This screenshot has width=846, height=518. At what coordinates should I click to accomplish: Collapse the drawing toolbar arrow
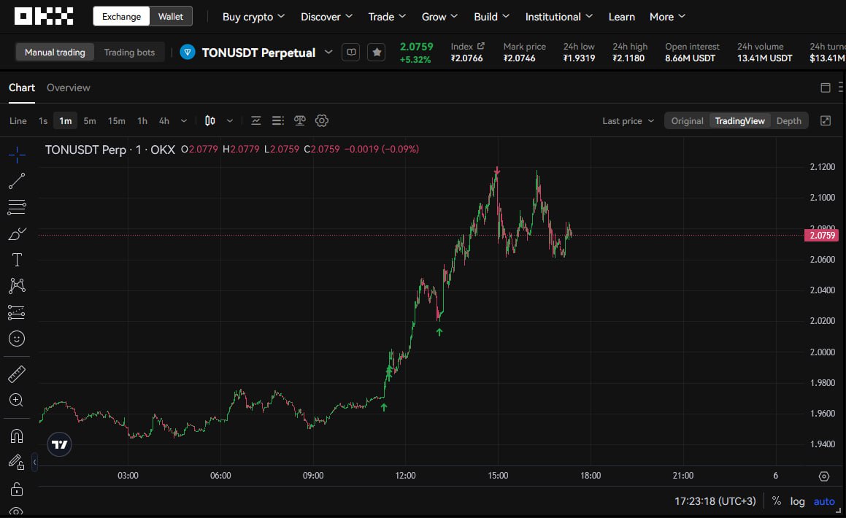(x=34, y=462)
